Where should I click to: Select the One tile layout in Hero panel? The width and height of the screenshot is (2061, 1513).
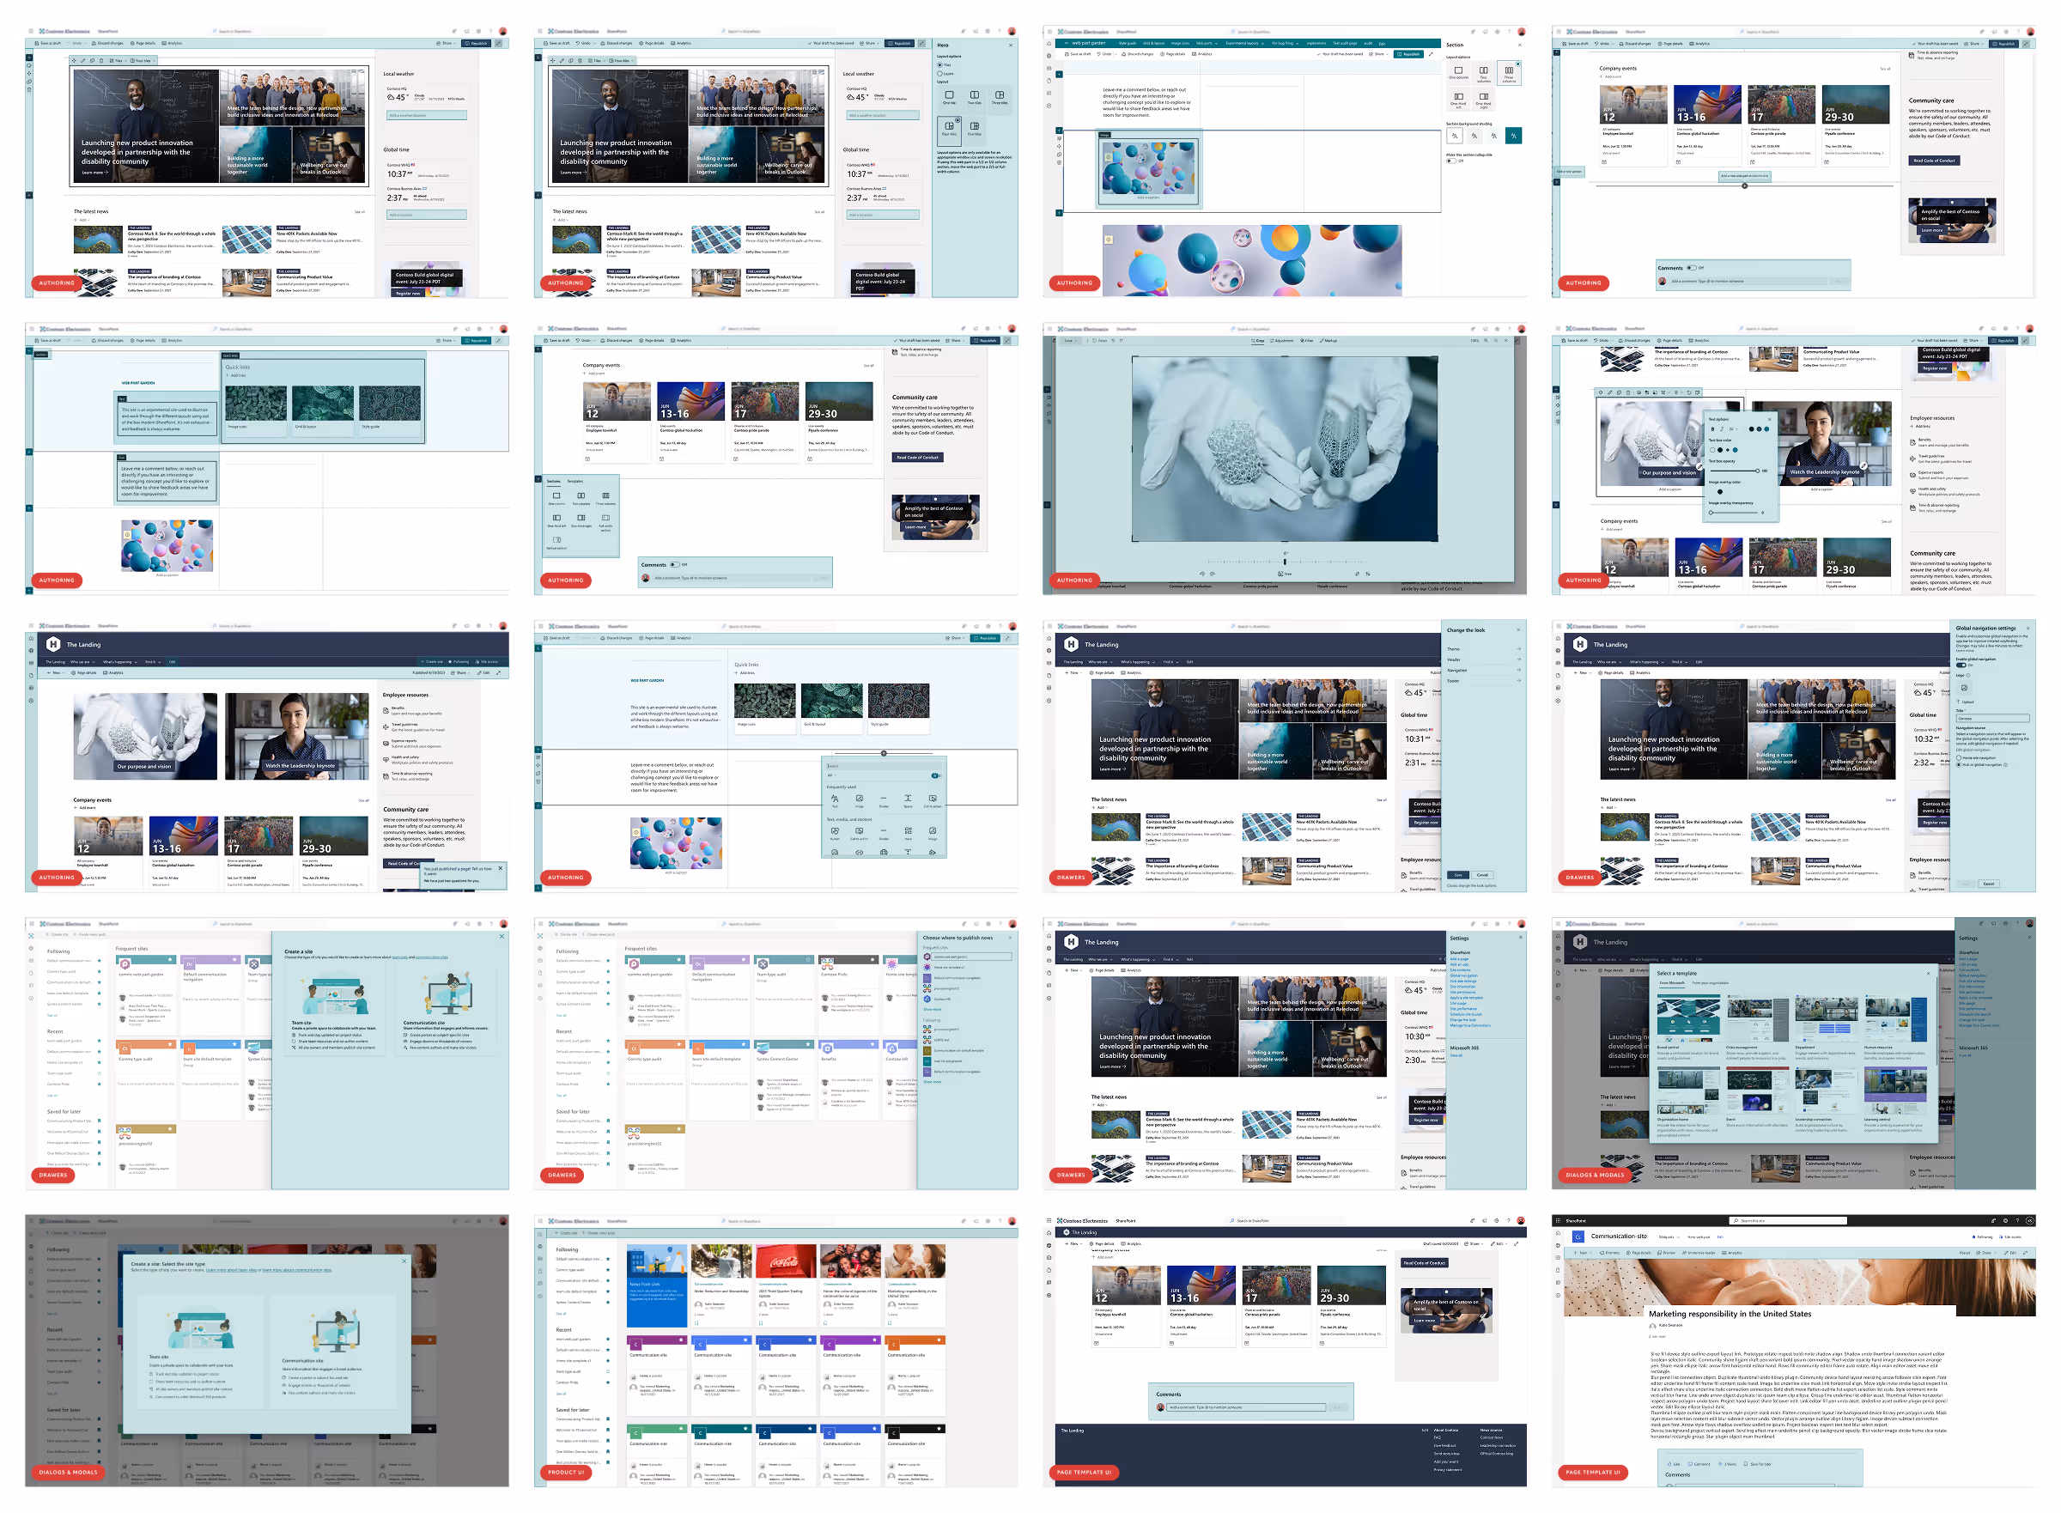(950, 96)
